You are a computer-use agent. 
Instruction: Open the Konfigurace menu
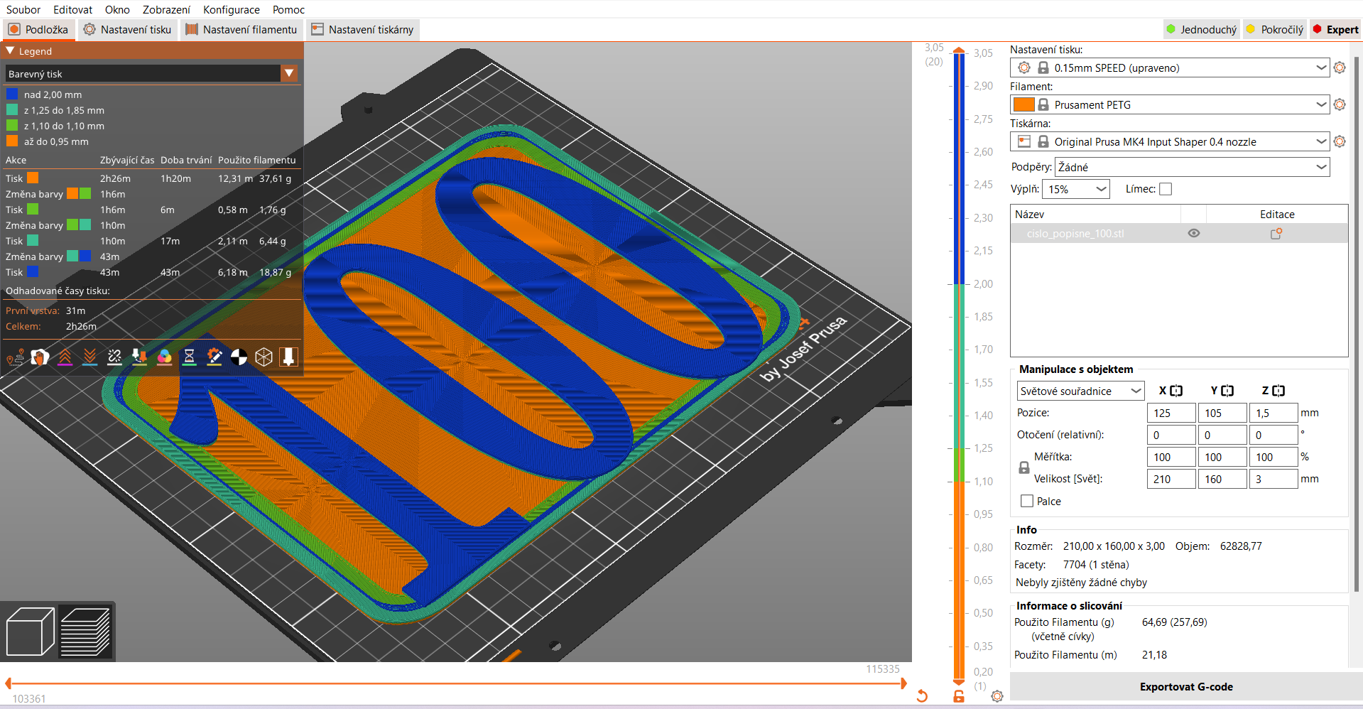tap(231, 9)
